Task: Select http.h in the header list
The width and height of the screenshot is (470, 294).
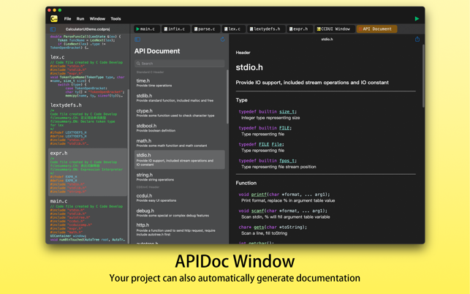Action: click(x=180, y=229)
